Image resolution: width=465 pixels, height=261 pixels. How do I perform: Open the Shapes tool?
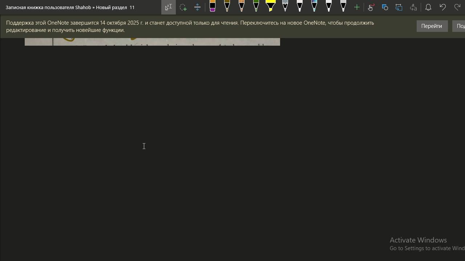coord(385,7)
